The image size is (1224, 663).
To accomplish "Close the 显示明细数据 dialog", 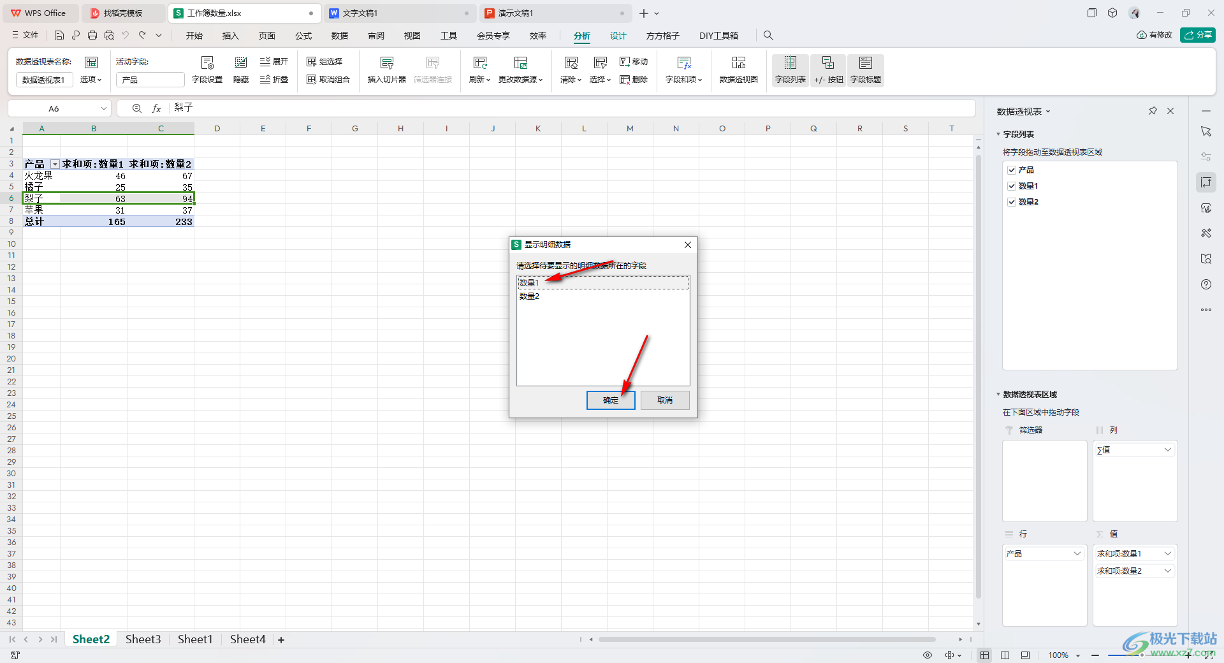I will click(688, 245).
